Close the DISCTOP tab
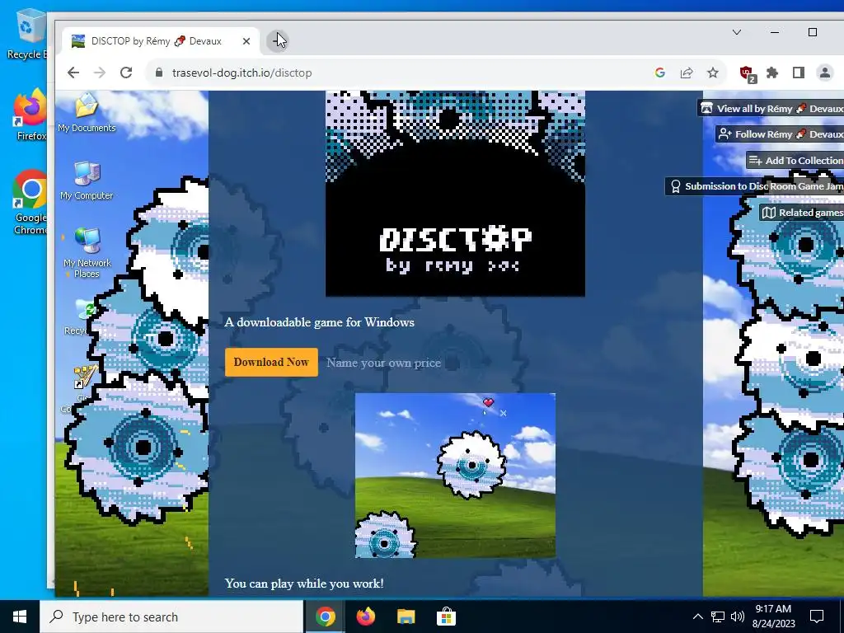 [x=246, y=41]
